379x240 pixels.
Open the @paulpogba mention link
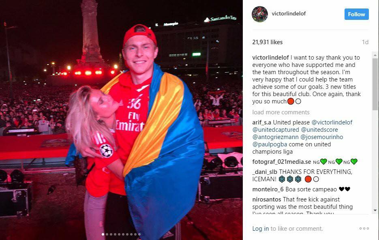[270, 144]
